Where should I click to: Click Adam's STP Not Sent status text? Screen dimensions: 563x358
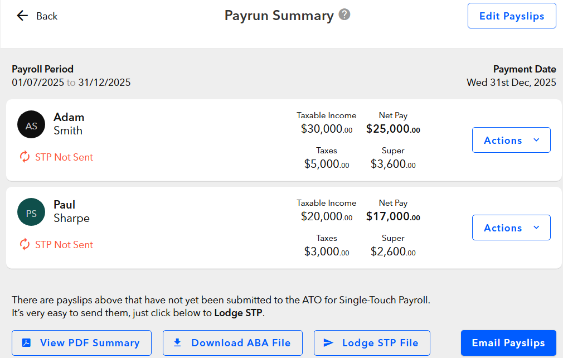coord(64,157)
